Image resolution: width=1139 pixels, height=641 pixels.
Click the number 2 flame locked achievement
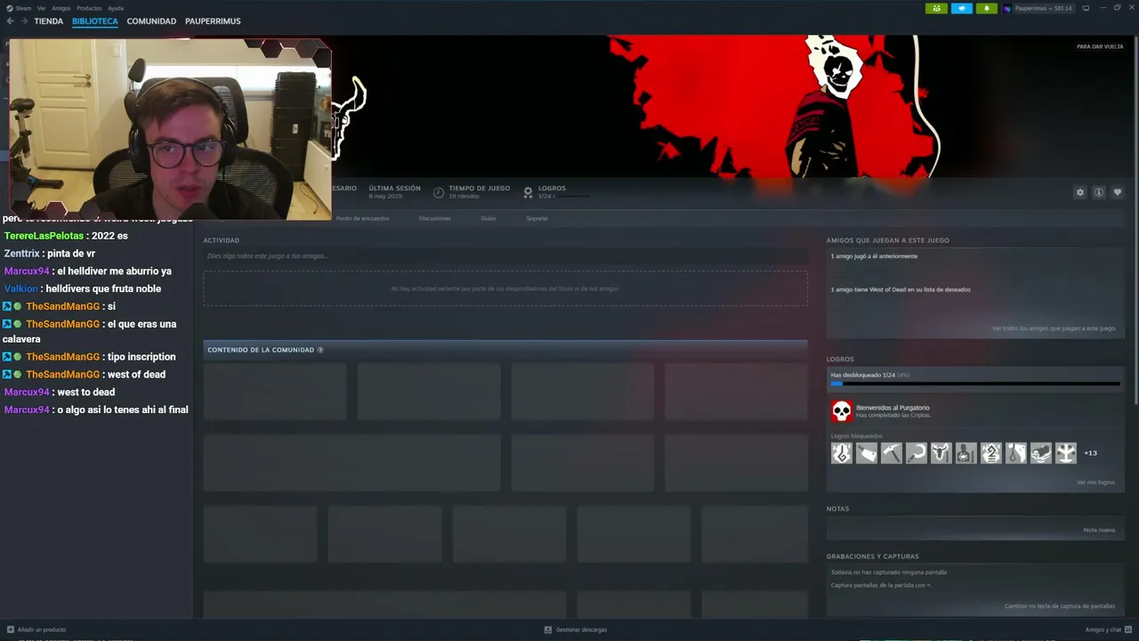click(x=990, y=453)
